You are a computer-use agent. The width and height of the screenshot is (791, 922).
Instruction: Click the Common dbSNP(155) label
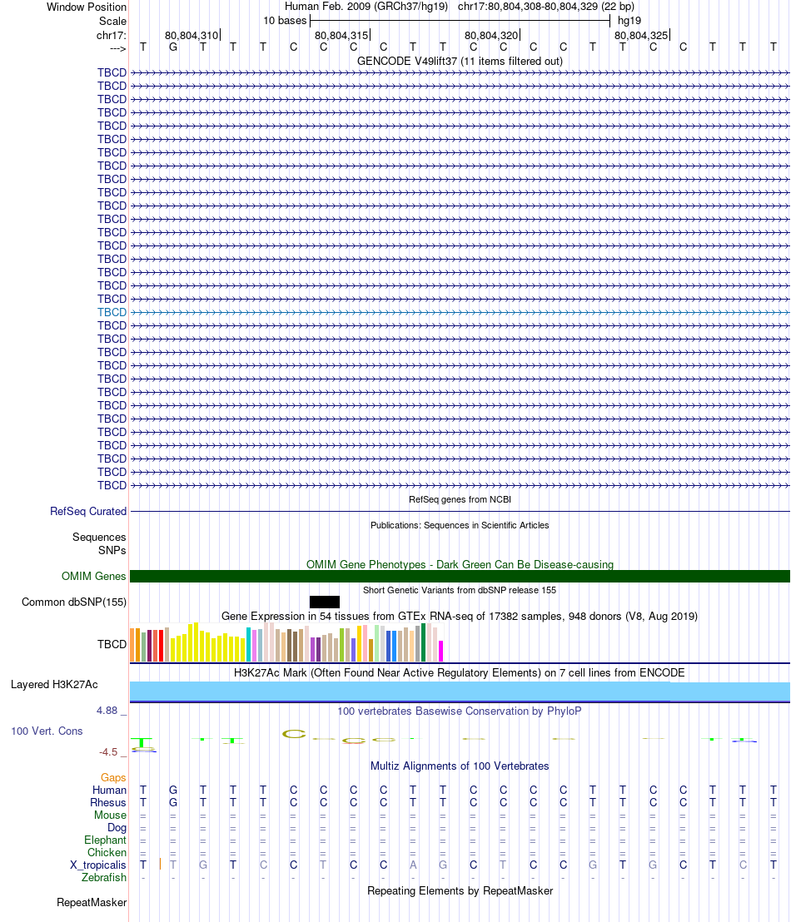pyautogui.click(x=74, y=602)
